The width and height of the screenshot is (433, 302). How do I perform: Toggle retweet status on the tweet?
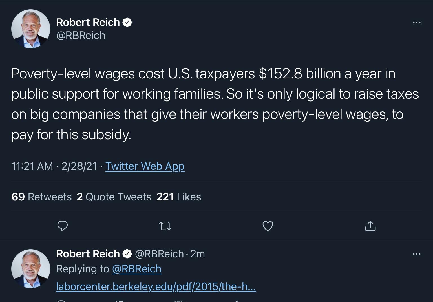coord(165,226)
